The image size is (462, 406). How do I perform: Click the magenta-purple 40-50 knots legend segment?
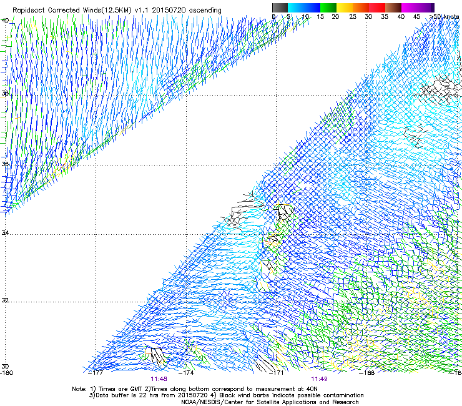[418, 7]
